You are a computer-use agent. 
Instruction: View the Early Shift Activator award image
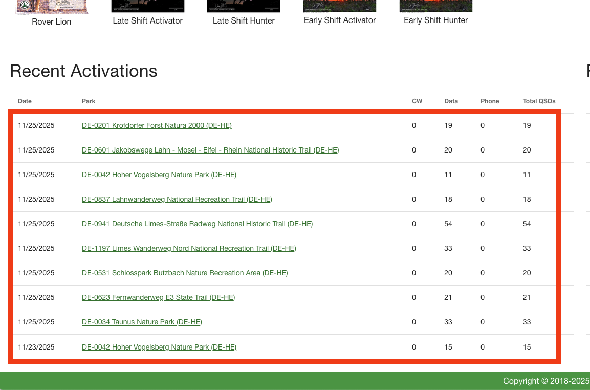click(340, 6)
